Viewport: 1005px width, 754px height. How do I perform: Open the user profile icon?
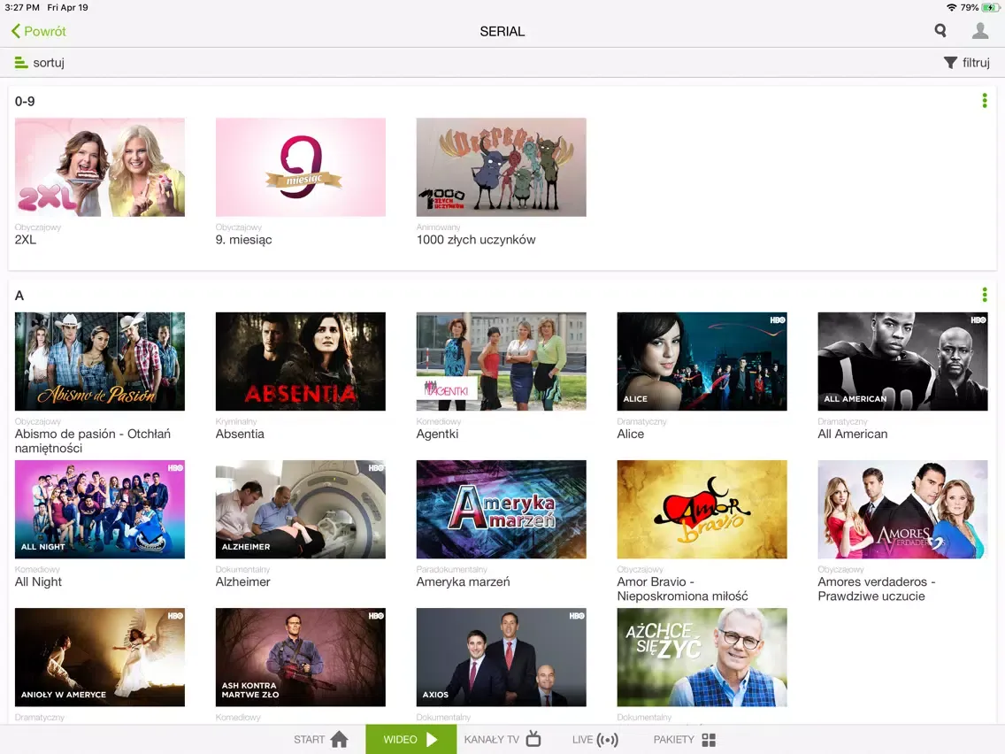pyautogui.click(x=980, y=30)
